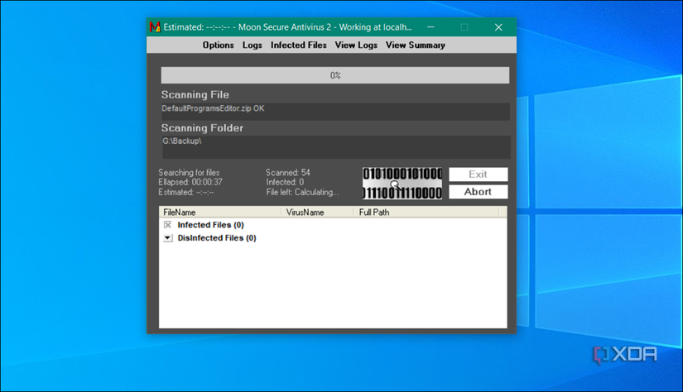The image size is (683, 392).
Task: Toggle the Infected Files group checkbox
Action: (x=168, y=225)
